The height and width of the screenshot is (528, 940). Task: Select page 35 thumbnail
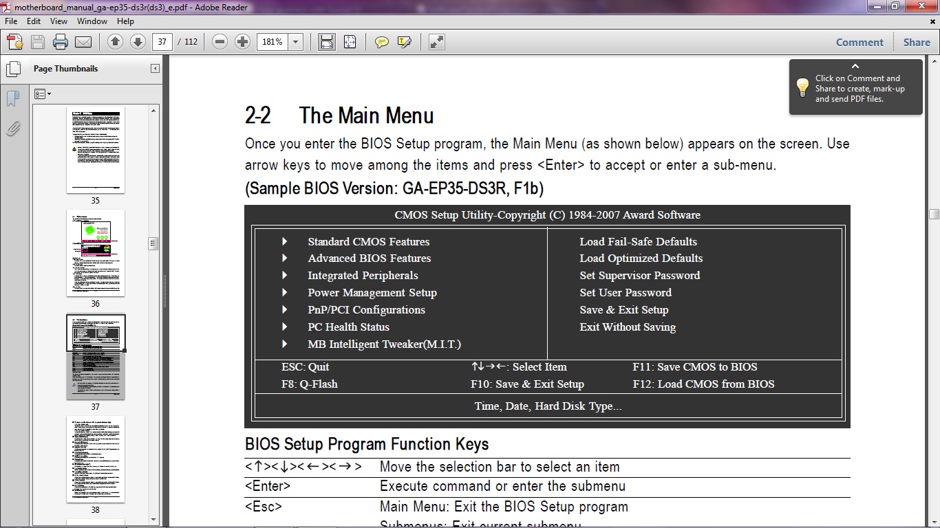coord(96,150)
